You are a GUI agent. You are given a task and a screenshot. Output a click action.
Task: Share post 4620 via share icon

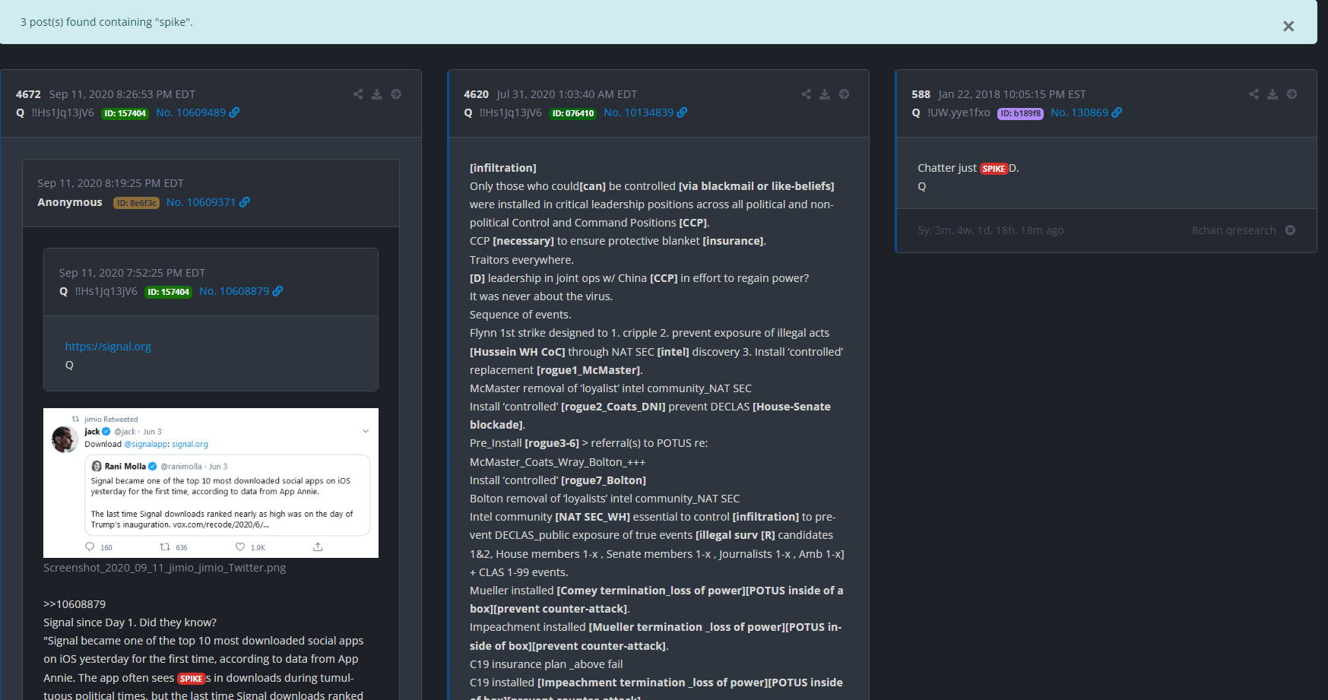[806, 94]
